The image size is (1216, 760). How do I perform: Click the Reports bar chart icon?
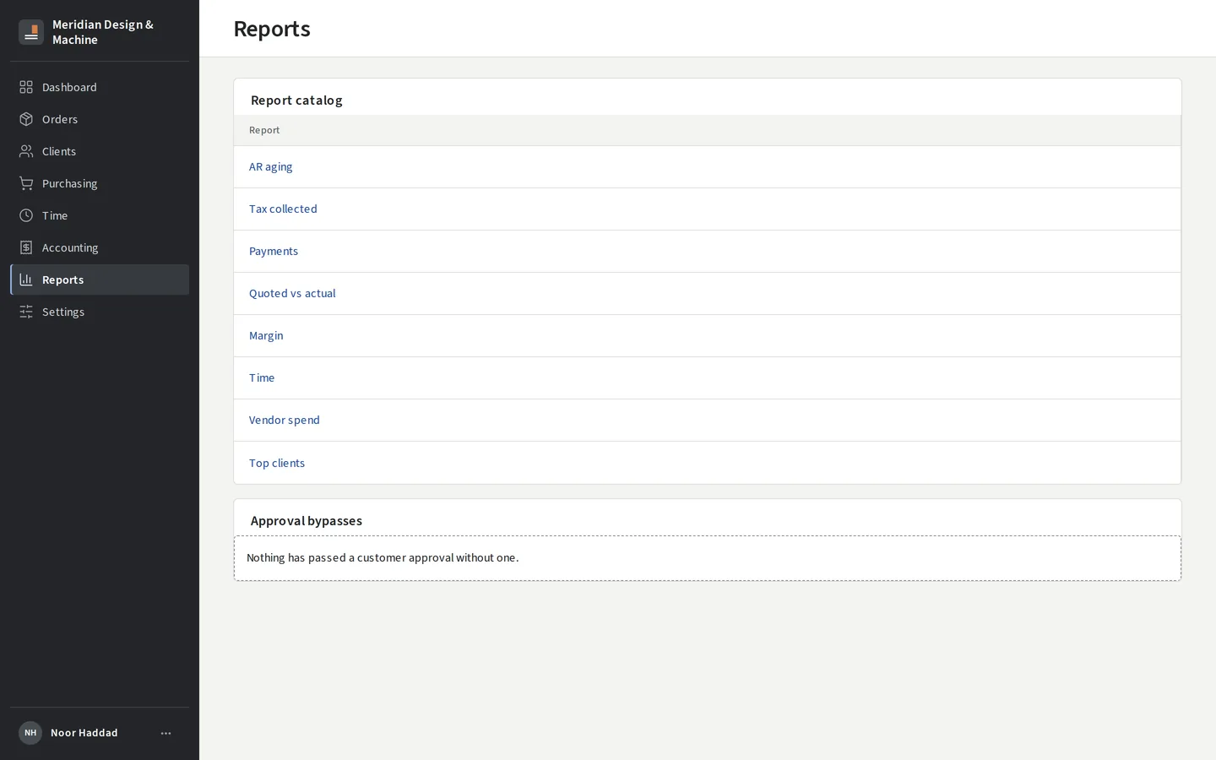26,280
